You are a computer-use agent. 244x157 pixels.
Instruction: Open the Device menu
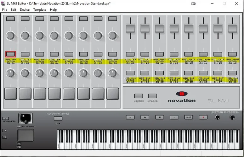(25, 10)
